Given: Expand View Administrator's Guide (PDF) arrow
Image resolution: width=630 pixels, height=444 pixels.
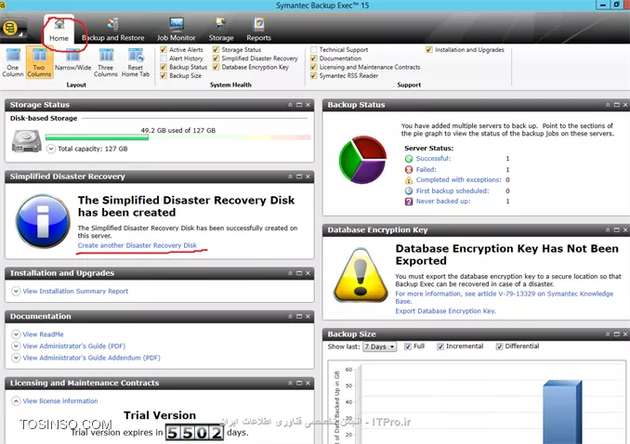Looking at the screenshot, I should point(16,346).
